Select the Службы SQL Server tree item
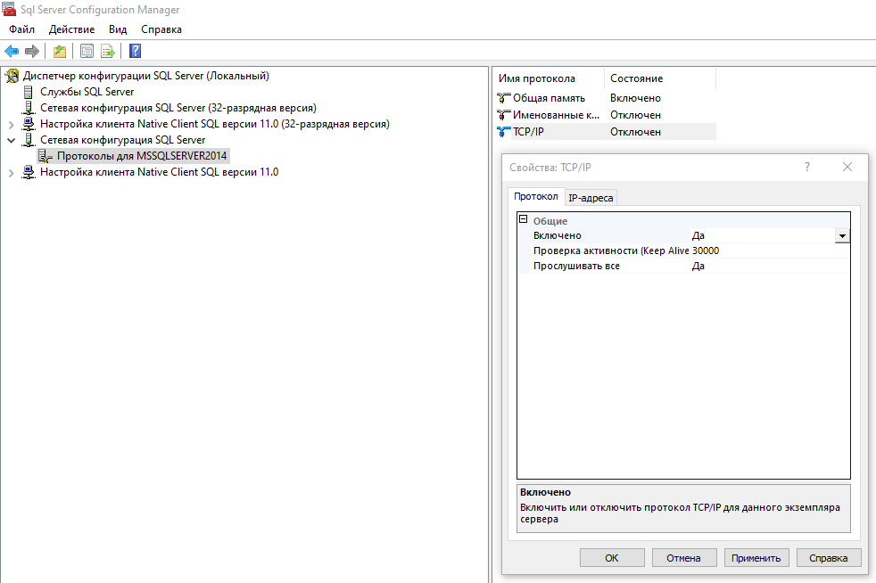Screen dimensions: 876x583 (87, 92)
